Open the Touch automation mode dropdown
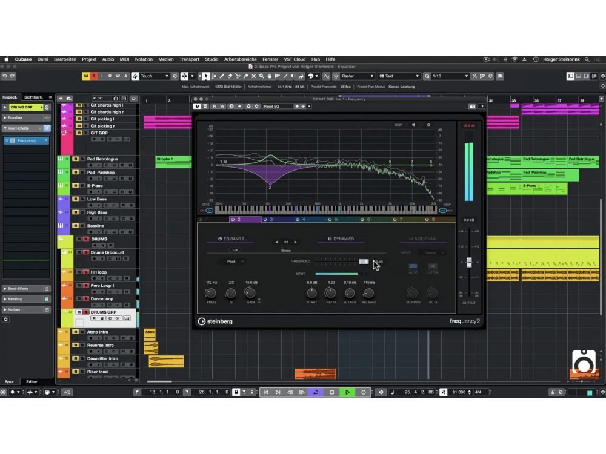The height and width of the screenshot is (454, 606). coord(155,76)
